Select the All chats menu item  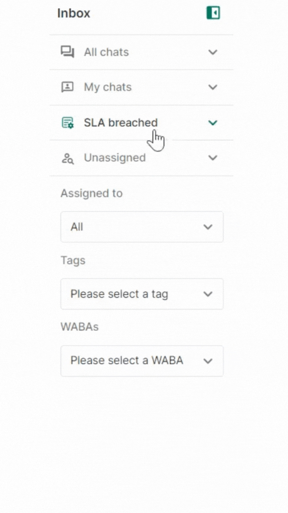(106, 52)
